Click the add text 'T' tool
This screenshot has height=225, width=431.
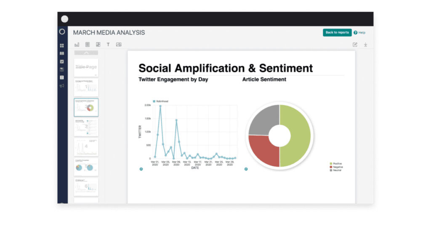click(108, 44)
